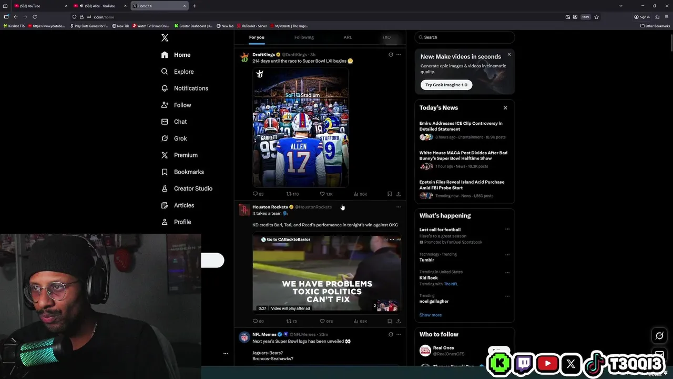Viewport: 673px width, 379px height.
Task: Switch to the ARL tab
Action: pos(348,37)
